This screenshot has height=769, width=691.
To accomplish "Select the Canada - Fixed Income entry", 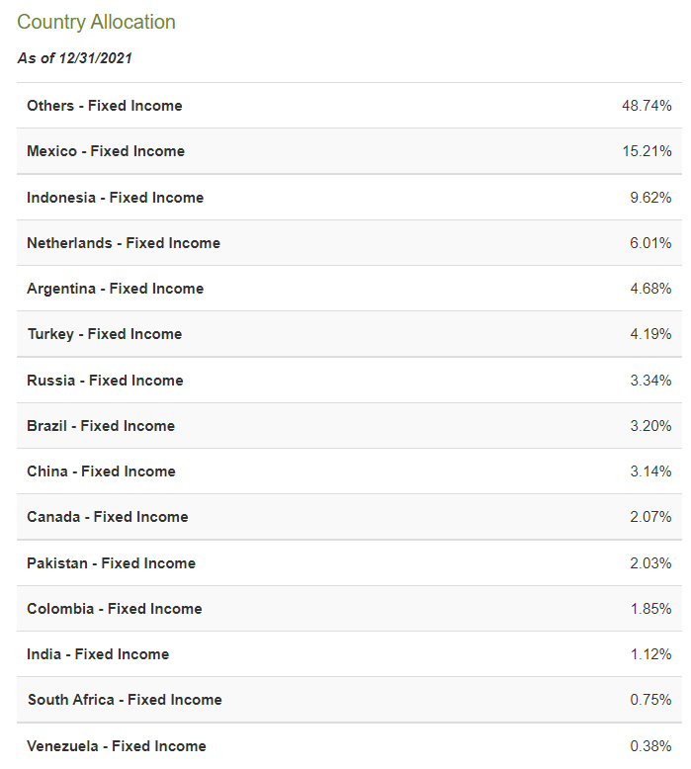I will (107, 517).
